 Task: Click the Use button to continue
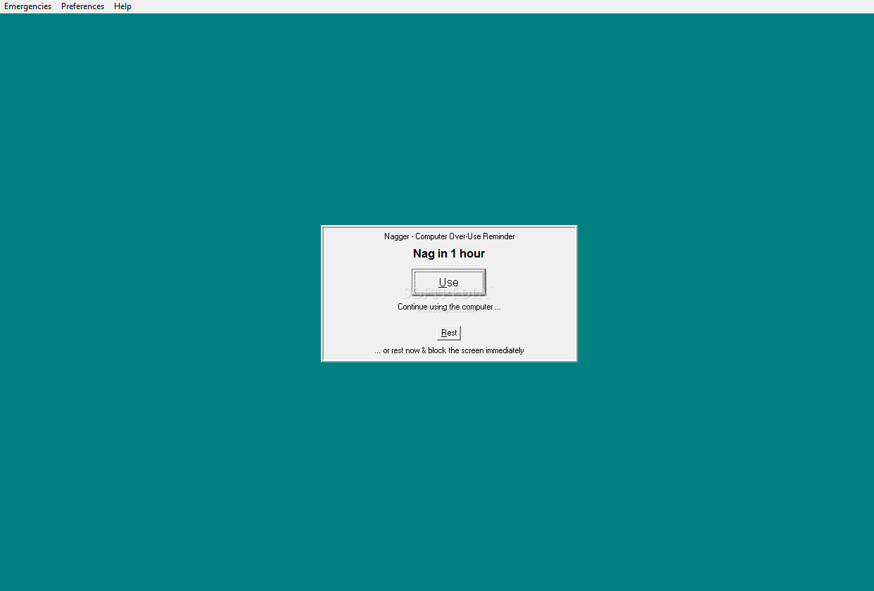pos(449,282)
